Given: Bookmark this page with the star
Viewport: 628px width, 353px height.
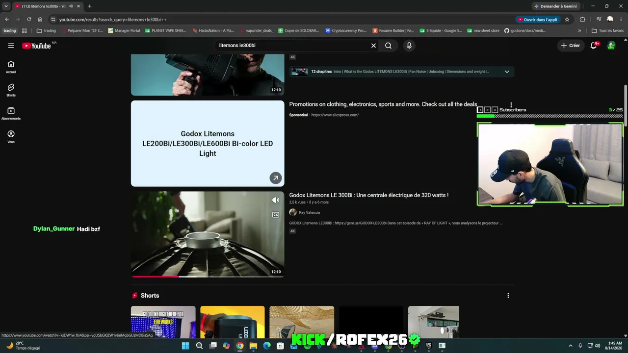Looking at the screenshot, I should tap(567, 20).
